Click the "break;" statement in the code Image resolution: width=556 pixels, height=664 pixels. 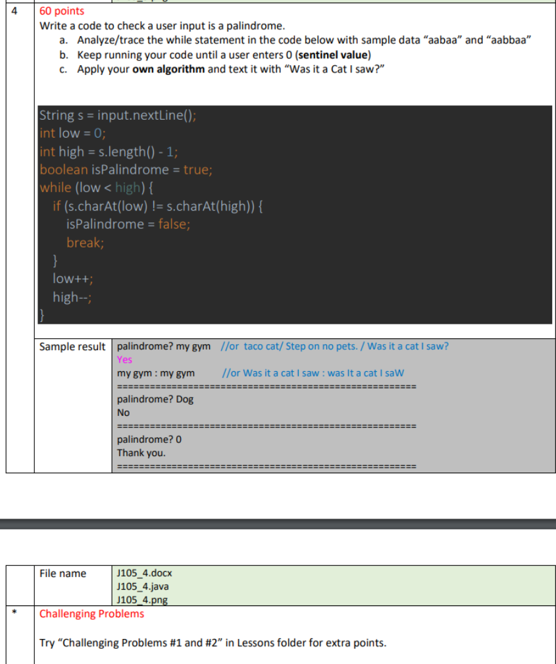tap(85, 242)
